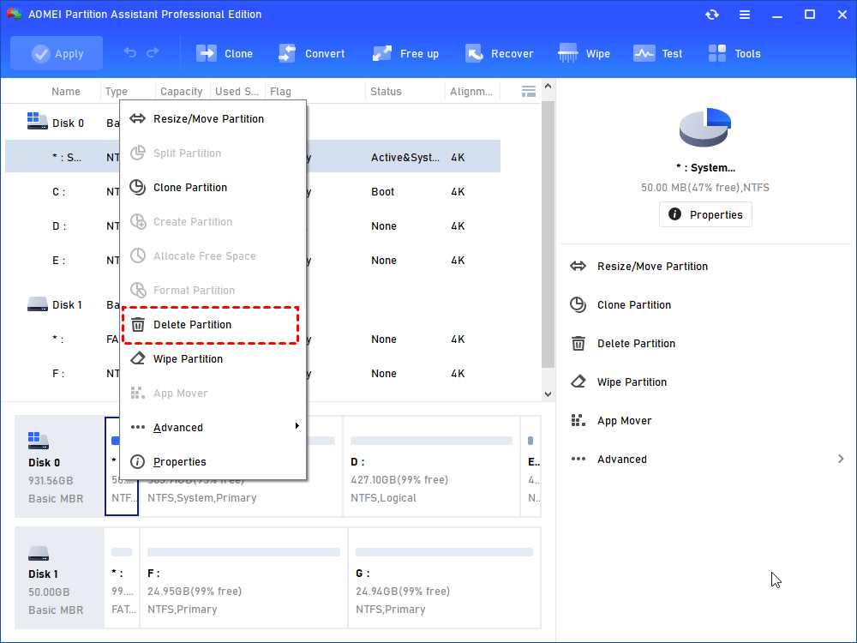The image size is (857, 643).
Task: Sort by the Flag column header
Action: [x=280, y=92]
